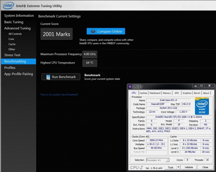Switch to the Bench tab in CPU-Z

(x=197, y=93)
